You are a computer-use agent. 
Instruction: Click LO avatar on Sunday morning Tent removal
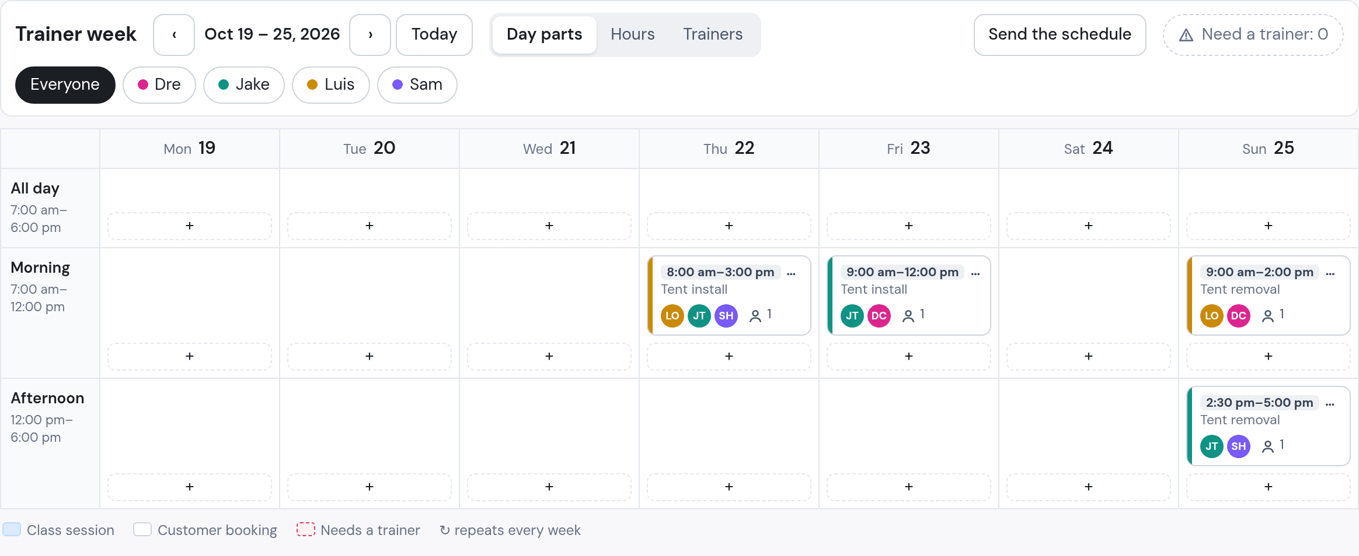click(x=1212, y=316)
